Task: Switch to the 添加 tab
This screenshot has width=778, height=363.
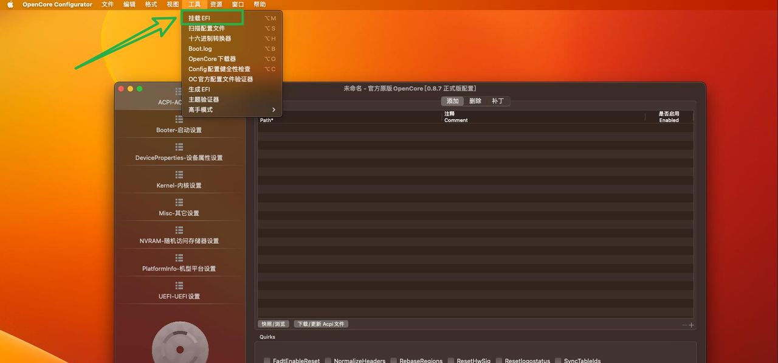Action: point(453,101)
